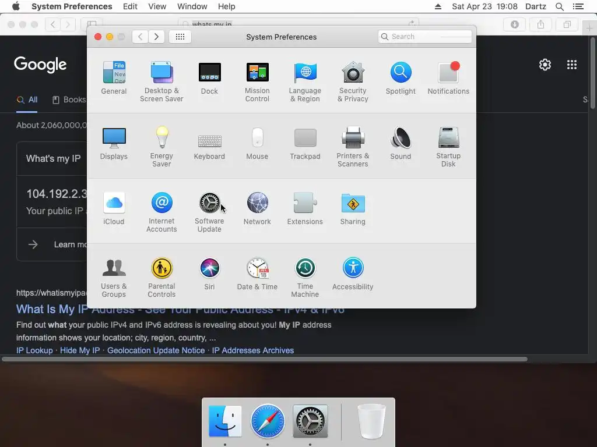Open Spotlight preferences
Viewport: 597px width, 447px height.
[401, 78]
